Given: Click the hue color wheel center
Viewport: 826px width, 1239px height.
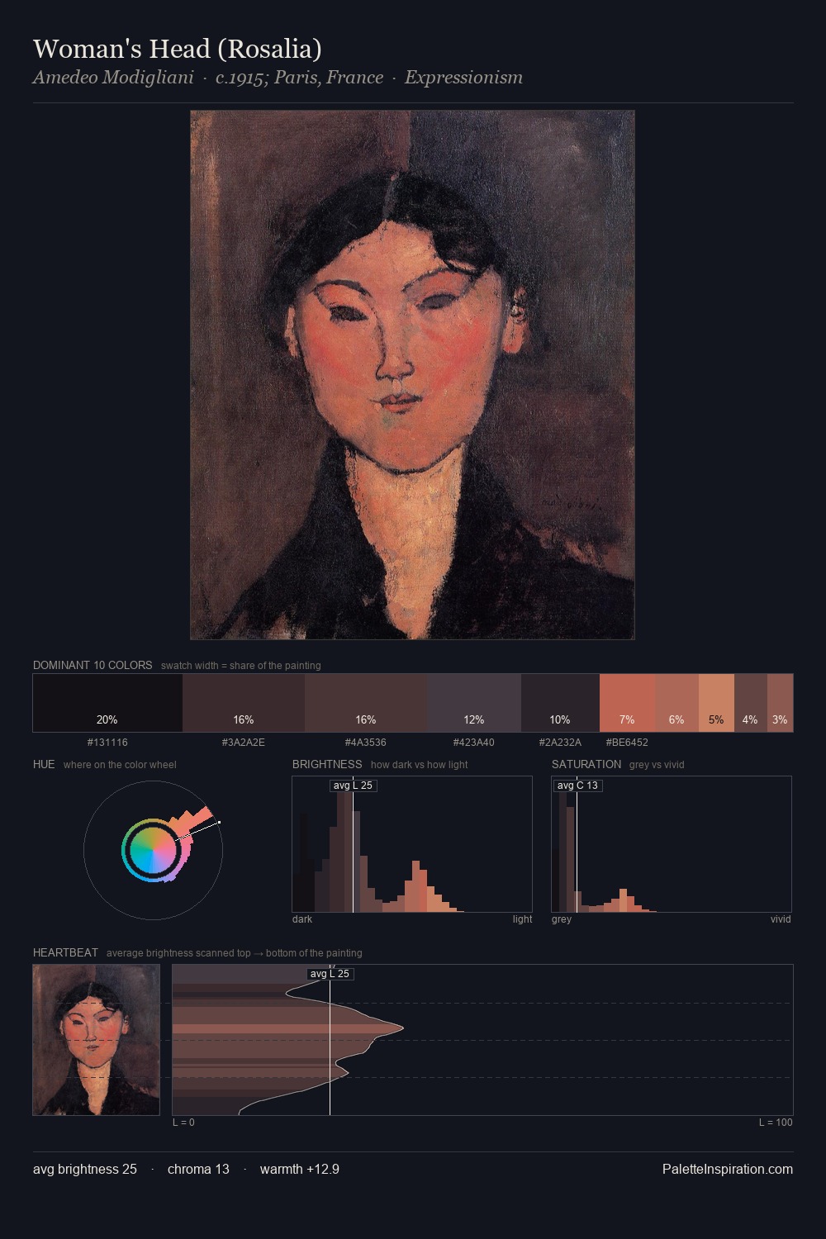Looking at the screenshot, I should (153, 849).
